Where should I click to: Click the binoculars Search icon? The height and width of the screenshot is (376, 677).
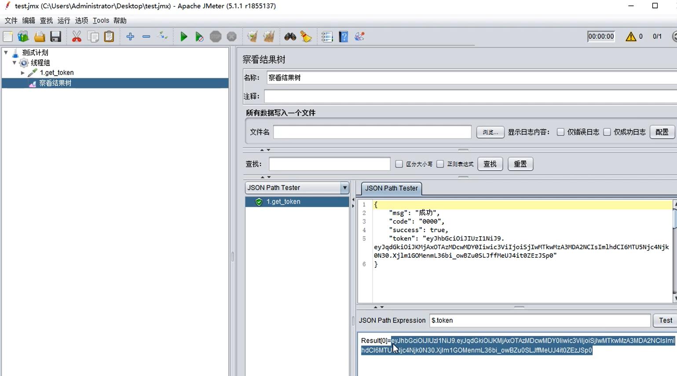290,37
